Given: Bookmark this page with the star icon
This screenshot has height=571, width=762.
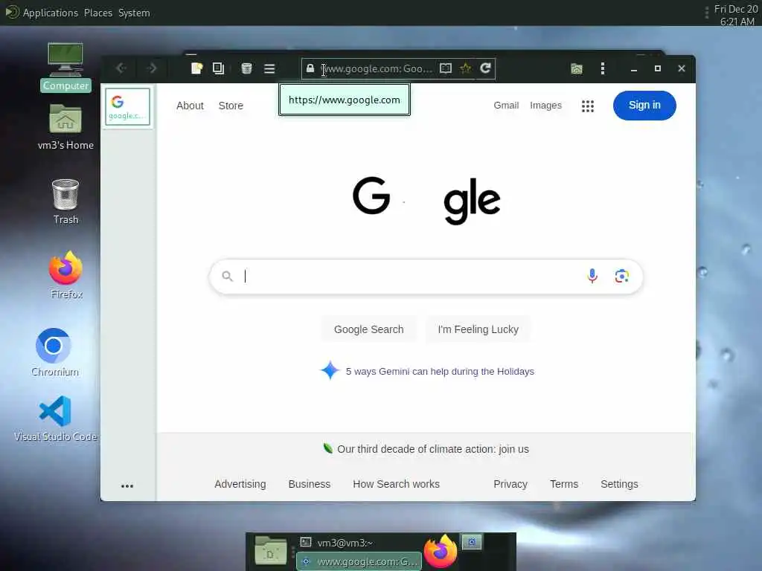Looking at the screenshot, I should [465, 68].
